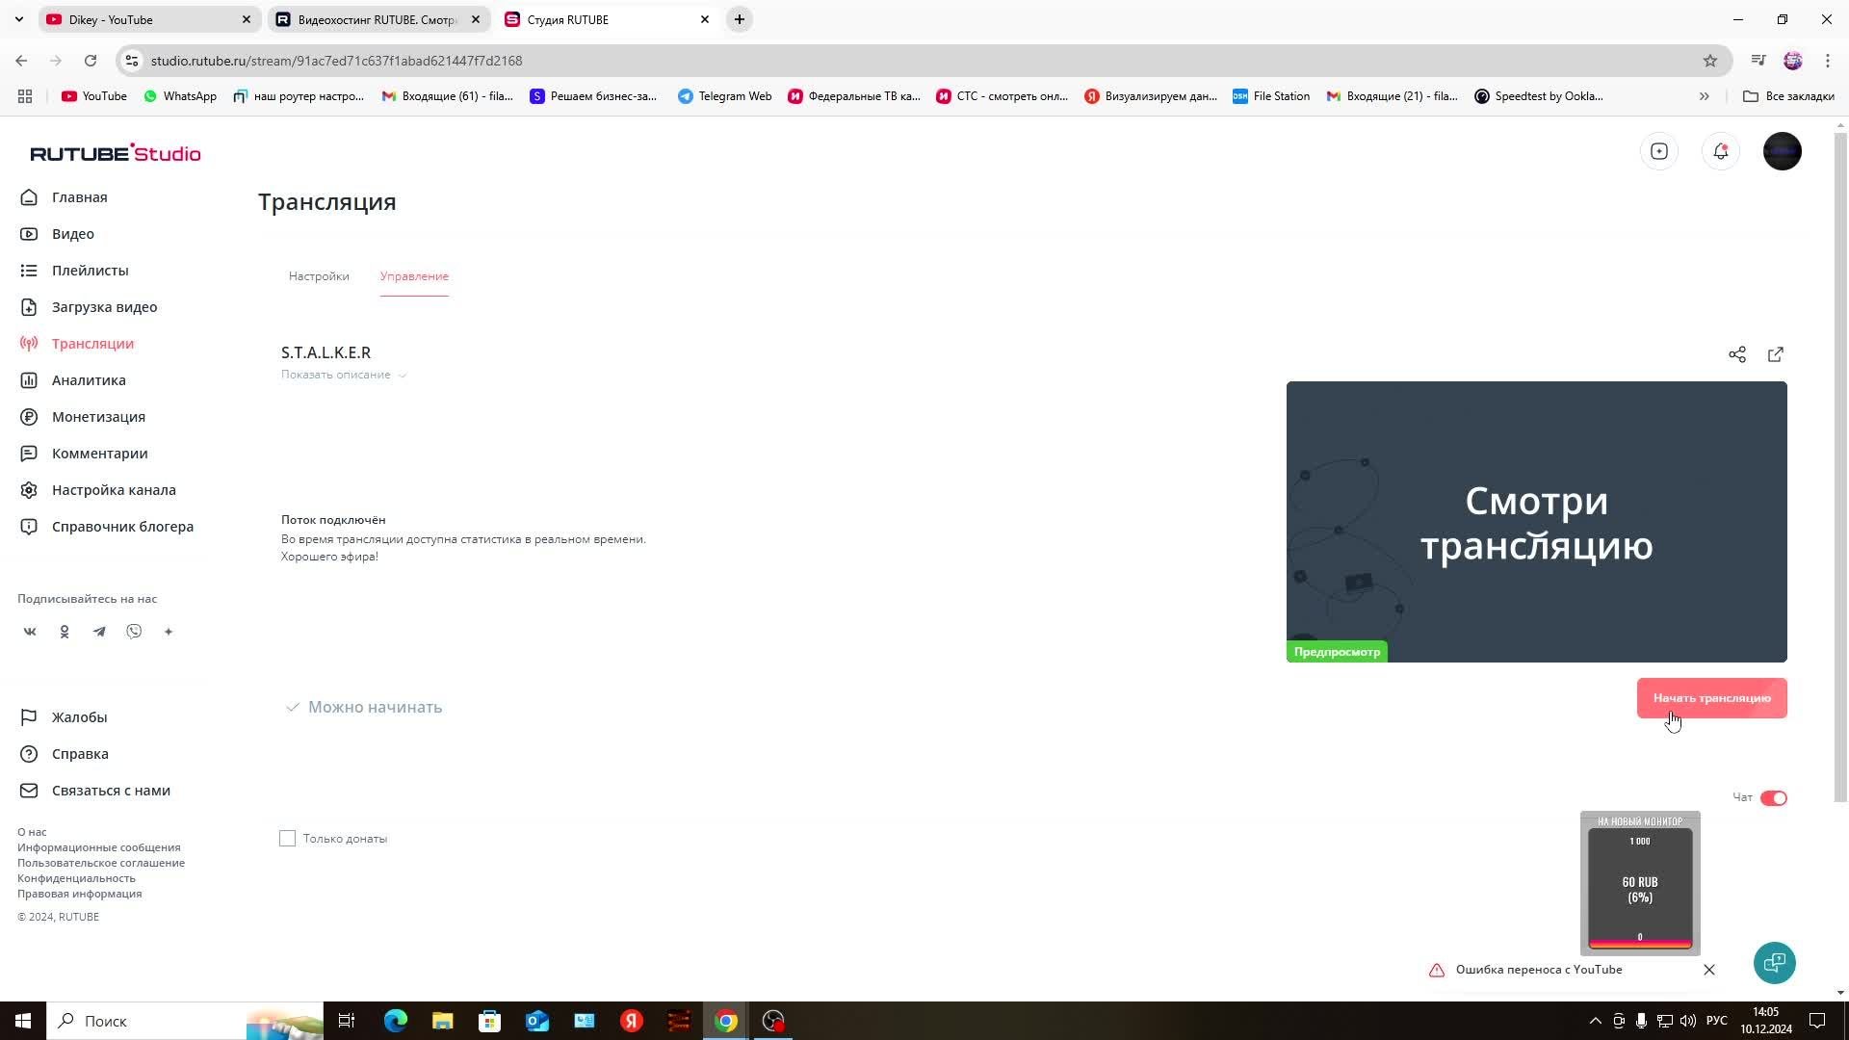The height and width of the screenshot is (1040, 1849).
Task: Open Аналитика in the sidebar
Action: tap(89, 380)
